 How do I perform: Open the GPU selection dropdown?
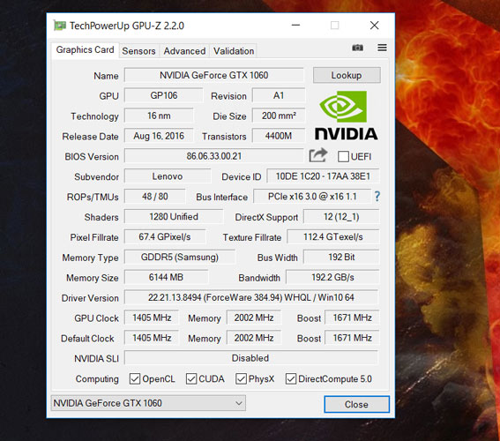(148, 403)
